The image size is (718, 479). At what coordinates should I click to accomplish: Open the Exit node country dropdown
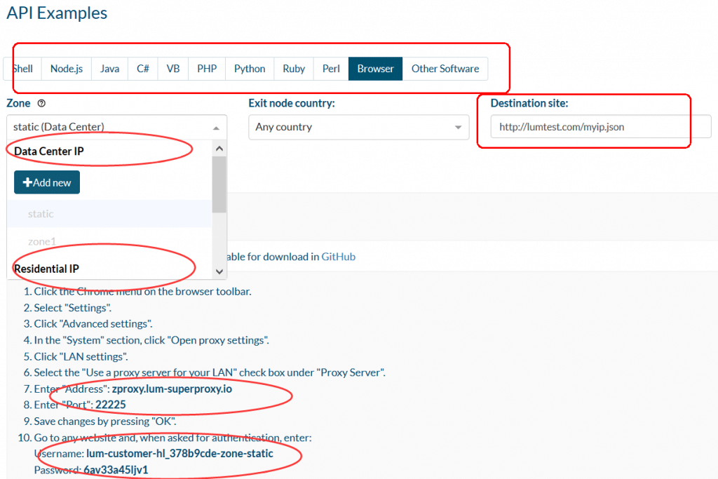[x=358, y=127]
